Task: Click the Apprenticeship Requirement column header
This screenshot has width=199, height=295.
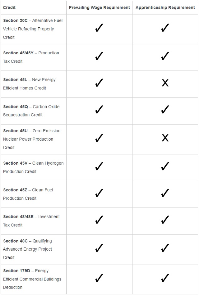Action: coord(165,7)
